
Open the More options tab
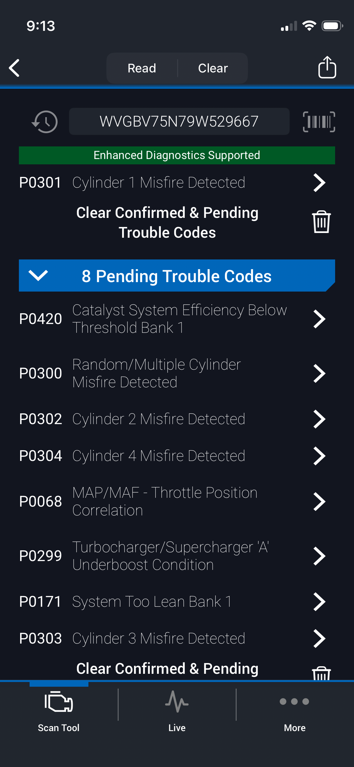click(x=295, y=708)
